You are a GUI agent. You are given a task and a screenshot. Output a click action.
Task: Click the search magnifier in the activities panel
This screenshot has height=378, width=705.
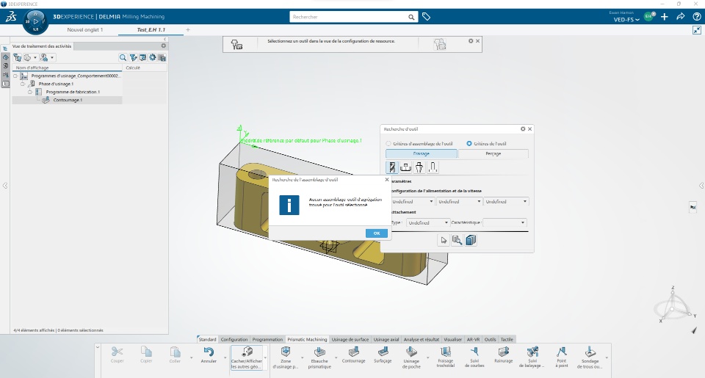pos(123,57)
